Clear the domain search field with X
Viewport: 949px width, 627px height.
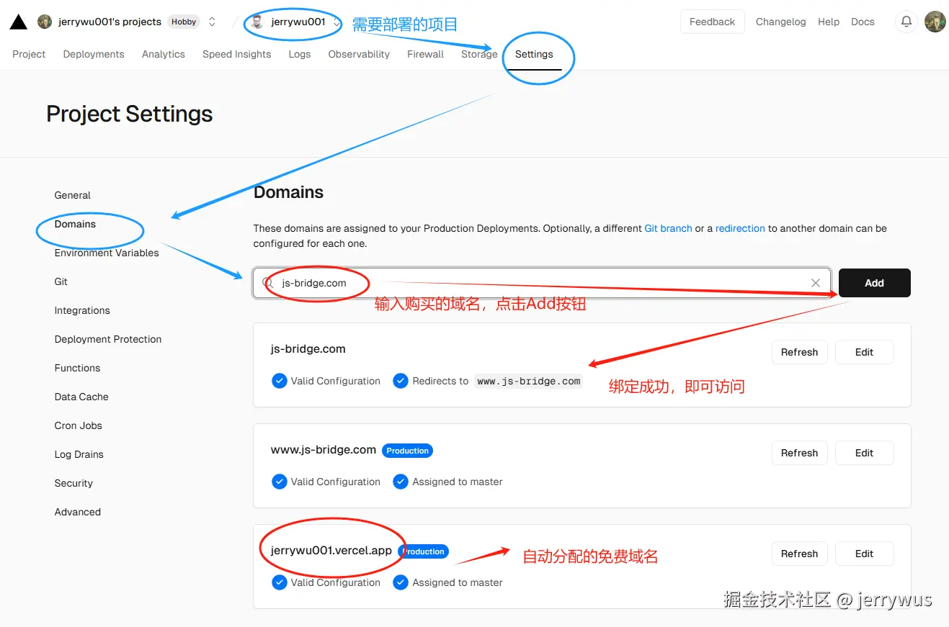click(816, 283)
